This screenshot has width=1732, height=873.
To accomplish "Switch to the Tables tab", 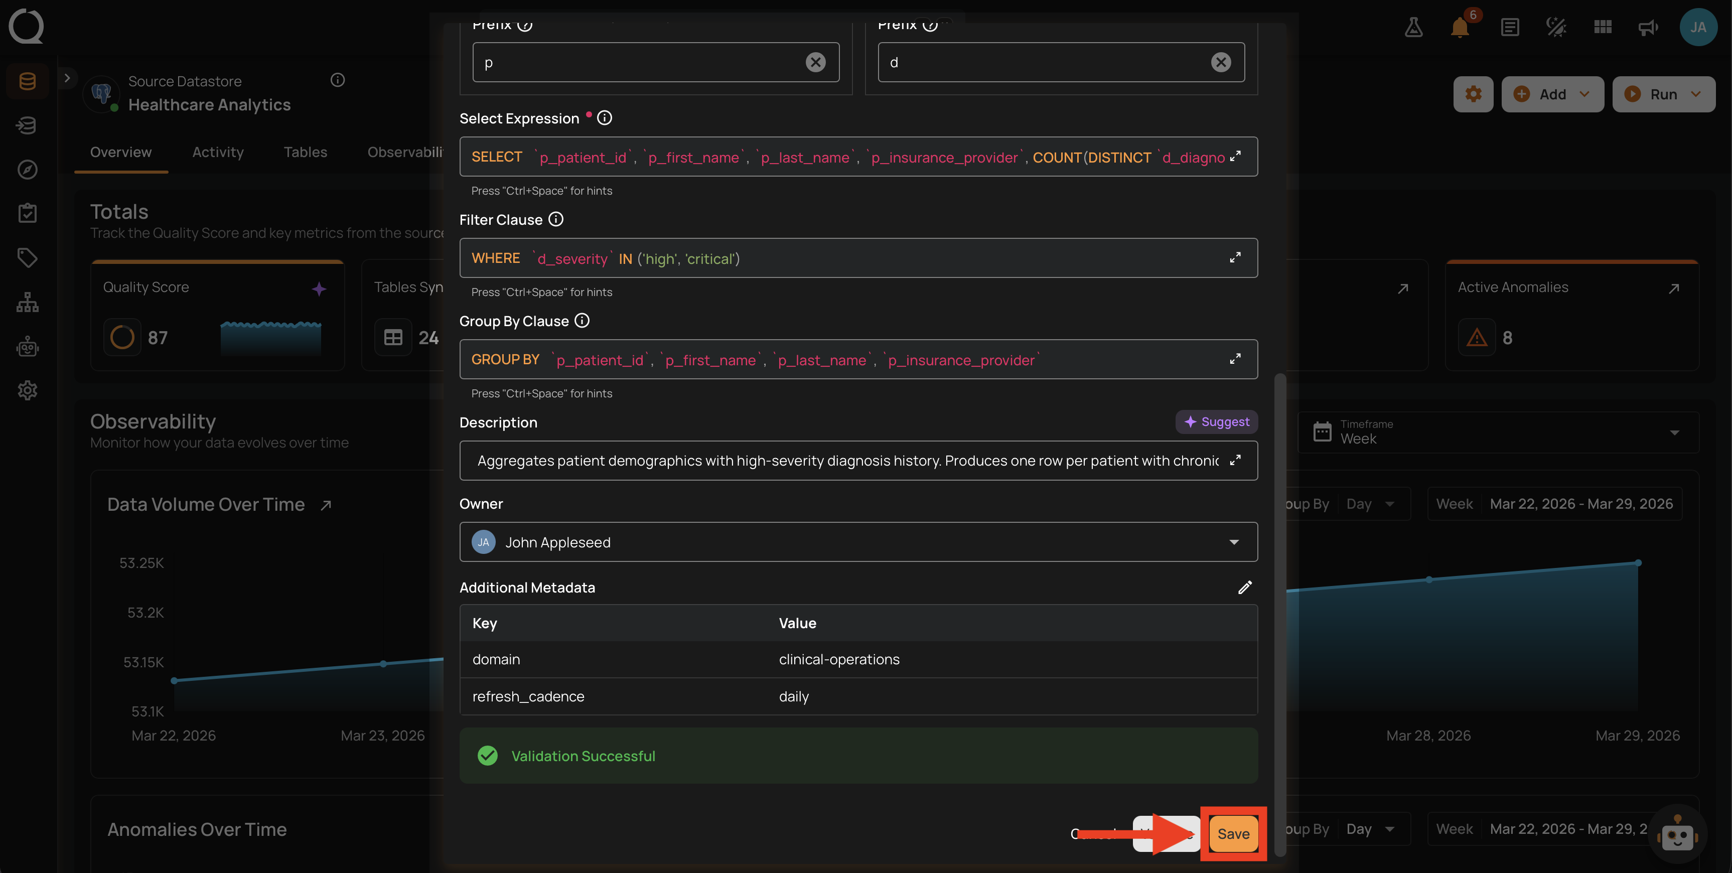I will point(305,152).
